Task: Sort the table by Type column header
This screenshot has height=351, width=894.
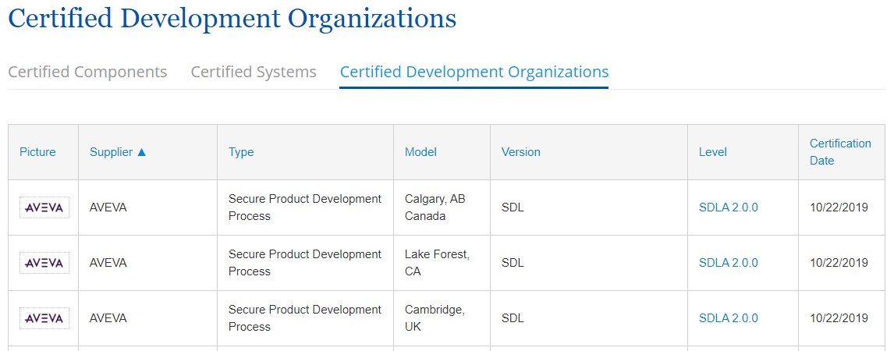Action: 241,152
